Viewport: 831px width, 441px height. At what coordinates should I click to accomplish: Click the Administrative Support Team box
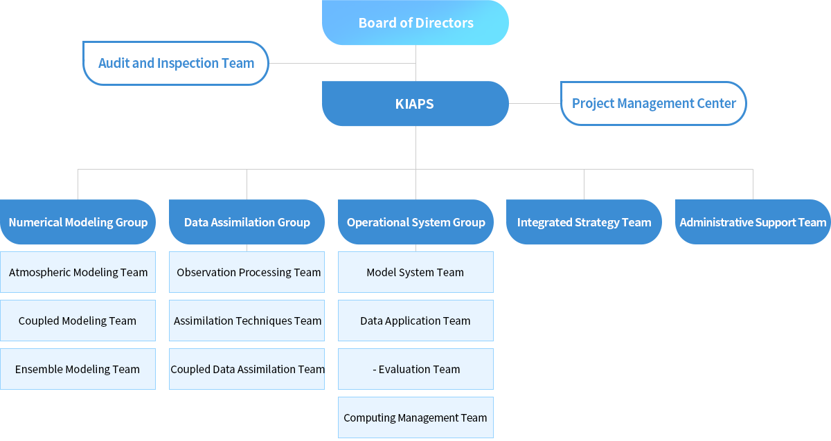753,222
